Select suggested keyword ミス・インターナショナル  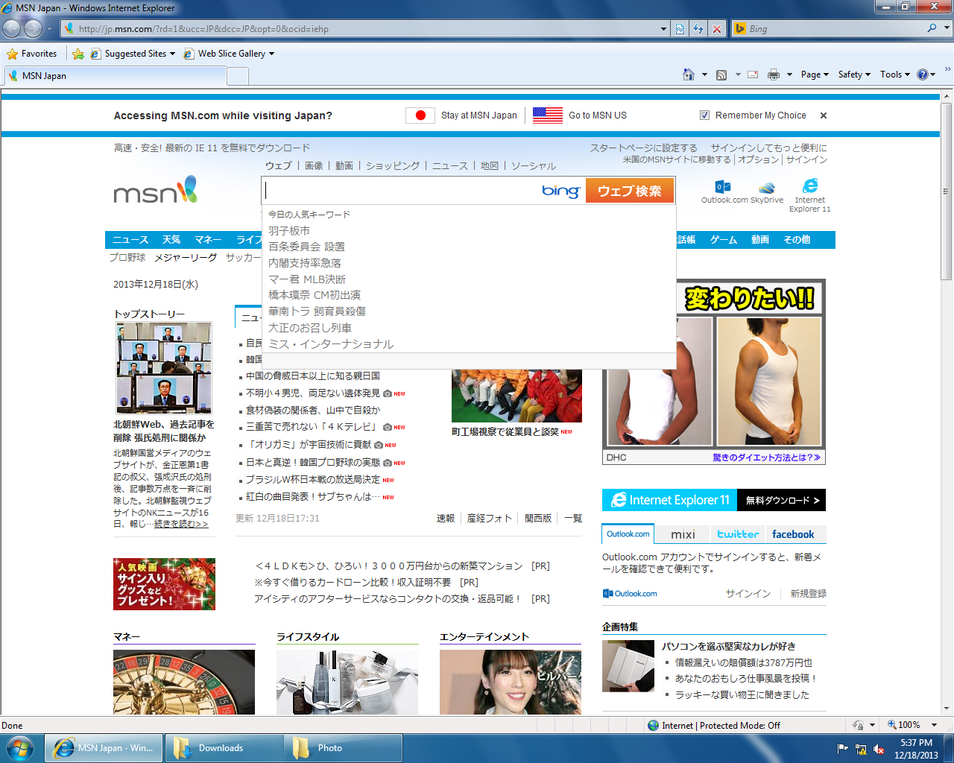331,344
